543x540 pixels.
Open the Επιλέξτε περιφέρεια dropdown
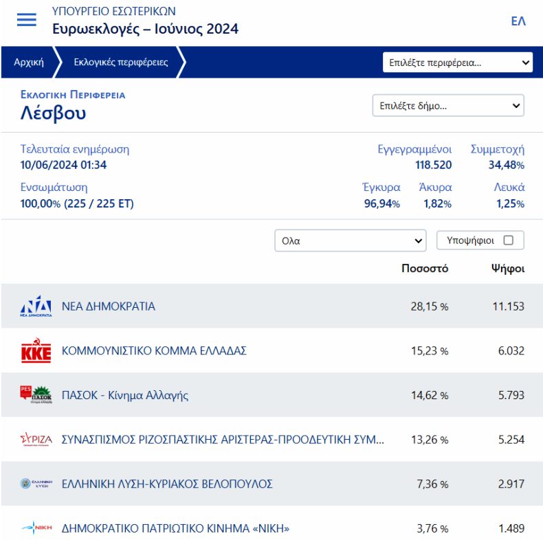[x=458, y=63]
